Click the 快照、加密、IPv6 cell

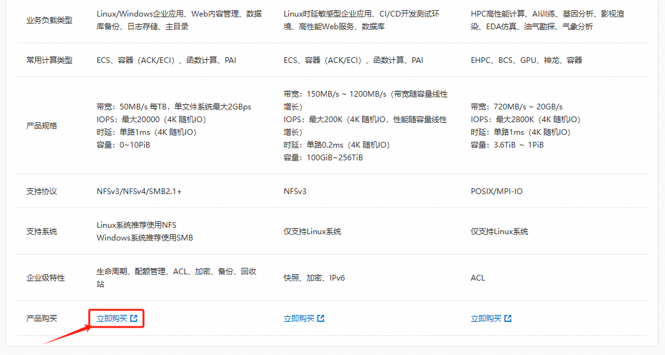[x=314, y=278]
